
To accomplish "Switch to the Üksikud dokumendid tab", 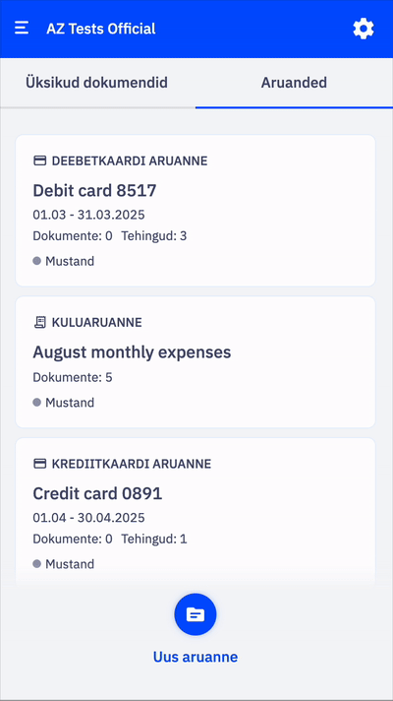I will coord(97,83).
